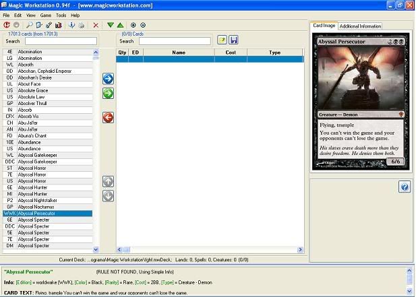This screenshot has height=297, width=416.
Task: Open the Game menu
Action: point(46,15)
